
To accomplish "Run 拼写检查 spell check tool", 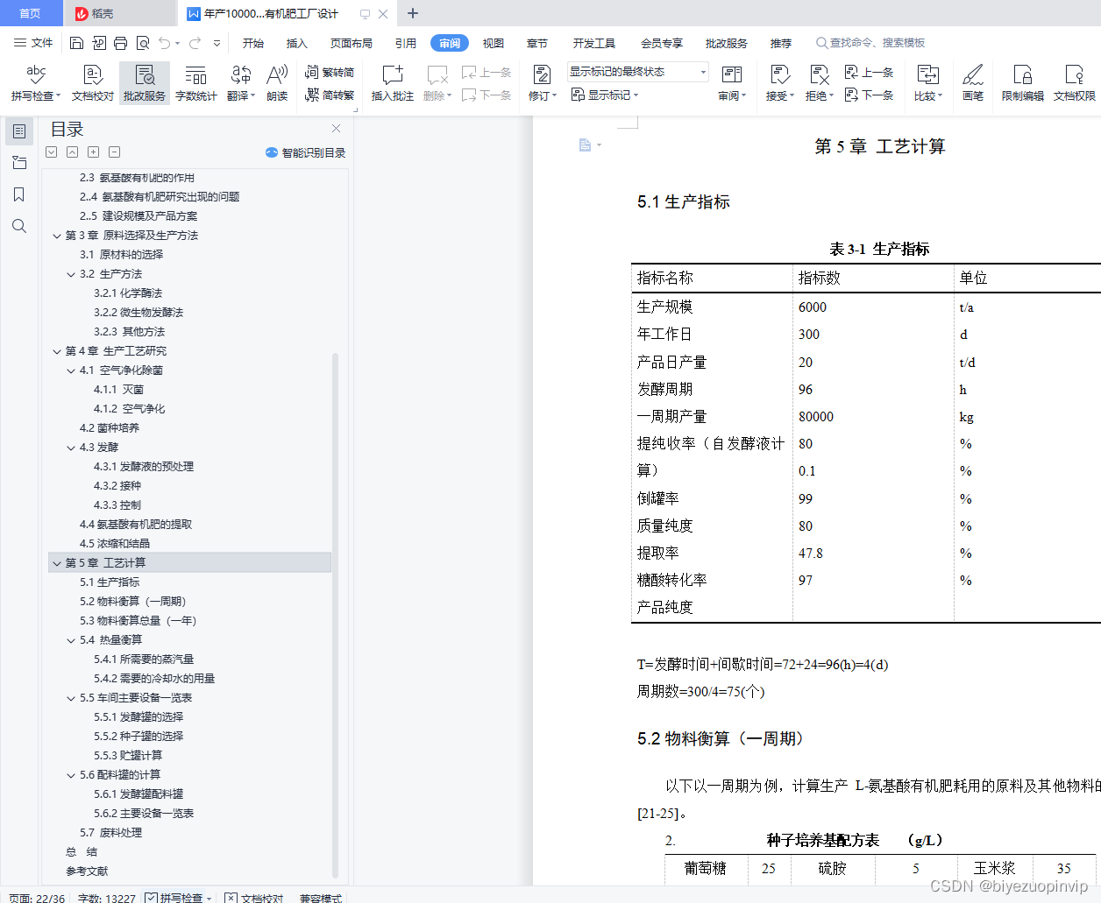I will (36, 83).
